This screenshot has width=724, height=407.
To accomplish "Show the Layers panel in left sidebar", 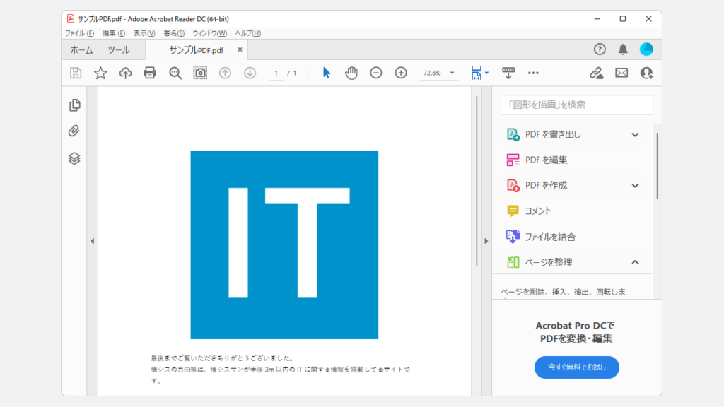I will [74, 158].
